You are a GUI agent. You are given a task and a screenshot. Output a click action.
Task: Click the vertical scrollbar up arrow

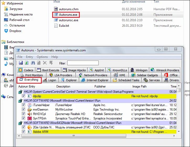179,86
